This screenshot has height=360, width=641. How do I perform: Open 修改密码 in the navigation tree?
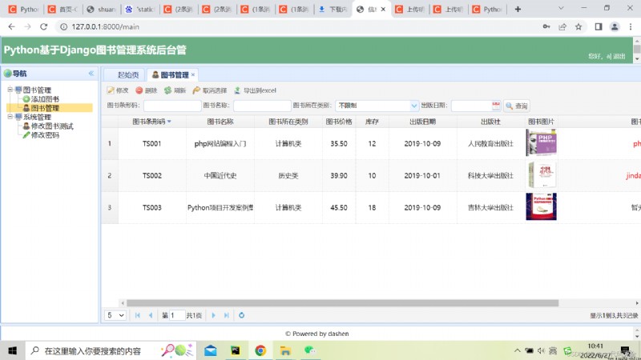coord(45,134)
